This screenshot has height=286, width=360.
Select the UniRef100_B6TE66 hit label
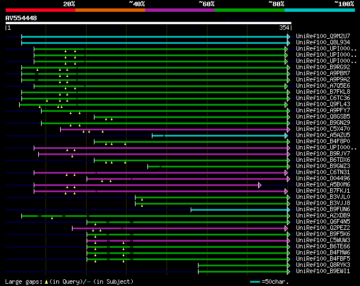point(323,246)
